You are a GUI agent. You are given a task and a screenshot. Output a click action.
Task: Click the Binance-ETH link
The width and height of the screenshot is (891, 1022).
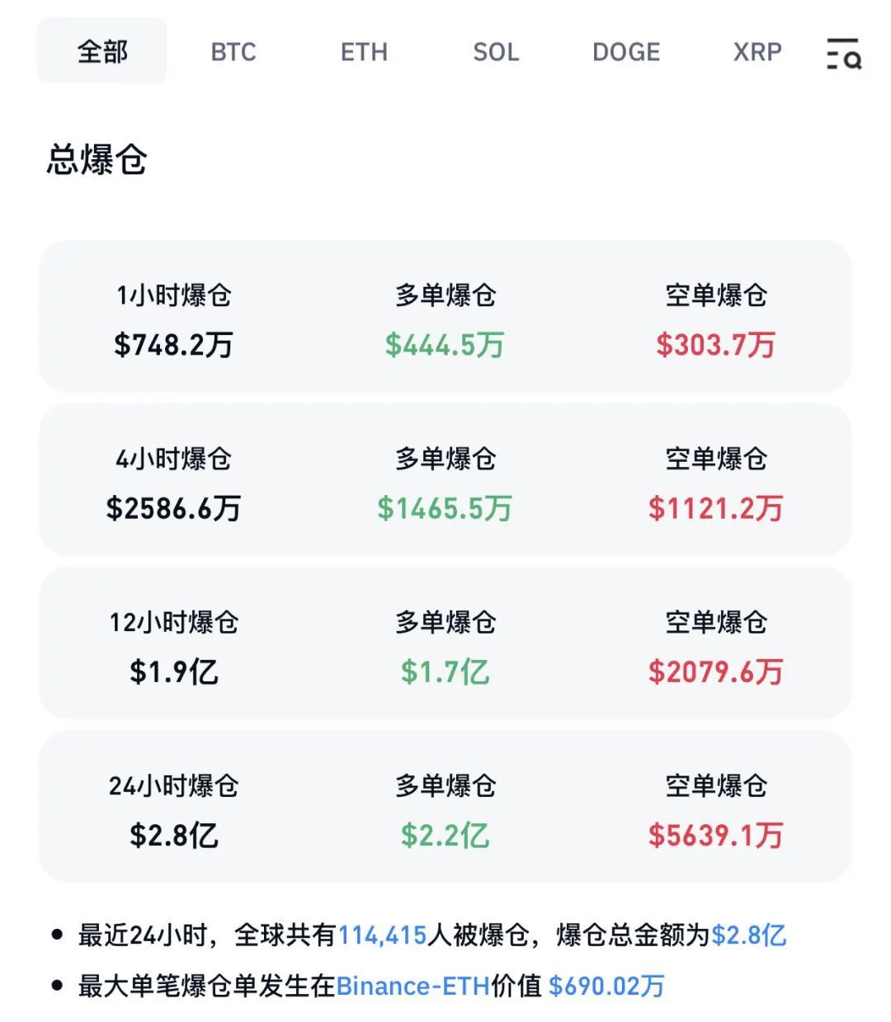[412, 986]
